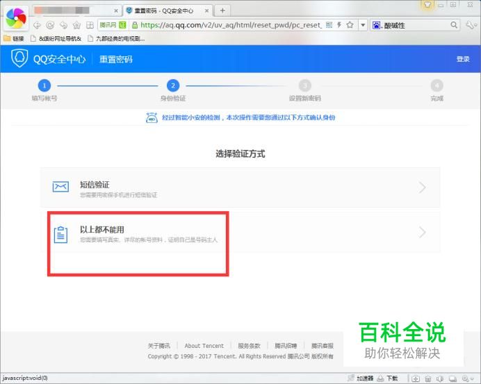This screenshot has width=481, height=384.
Task: Click the lightning speed-mode icon
Action: (x=339, y=25)
